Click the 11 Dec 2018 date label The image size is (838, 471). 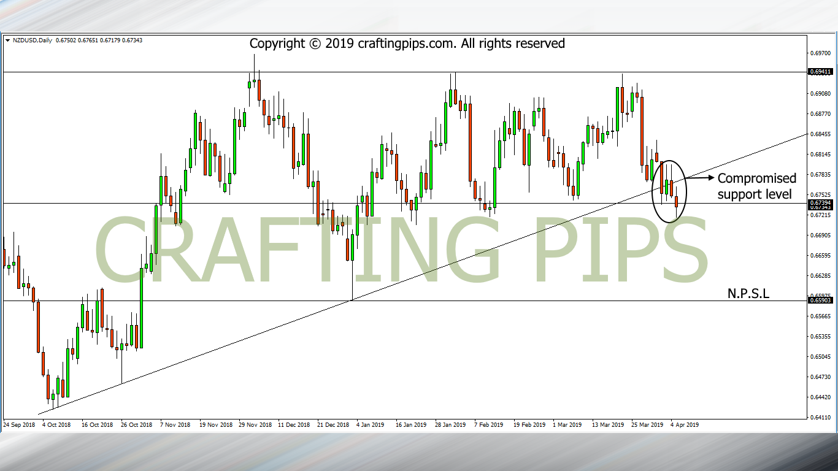click(294, 424)
